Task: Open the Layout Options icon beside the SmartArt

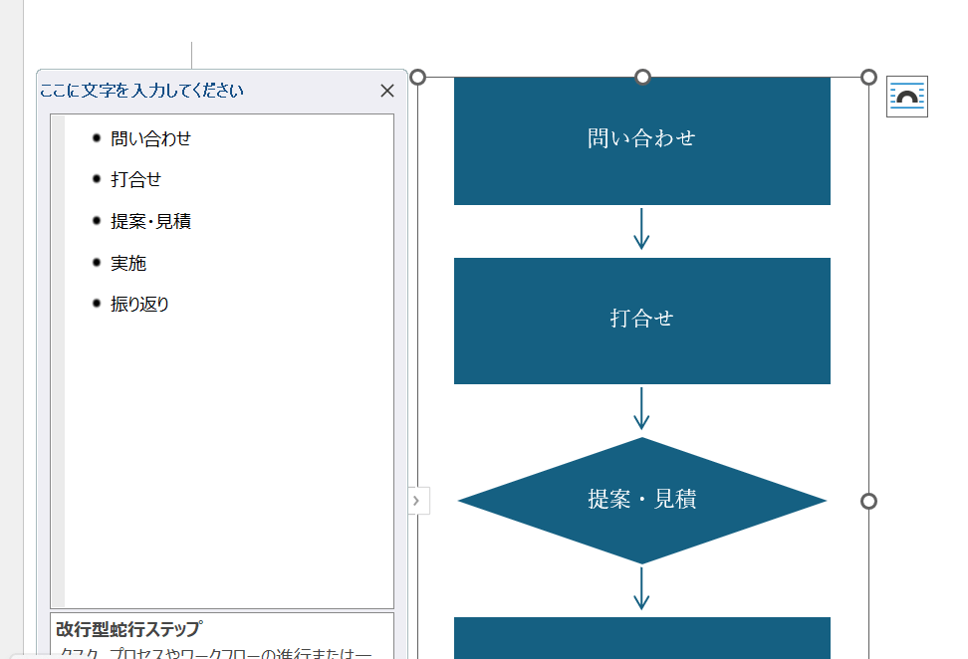Action: pos(906,97)
